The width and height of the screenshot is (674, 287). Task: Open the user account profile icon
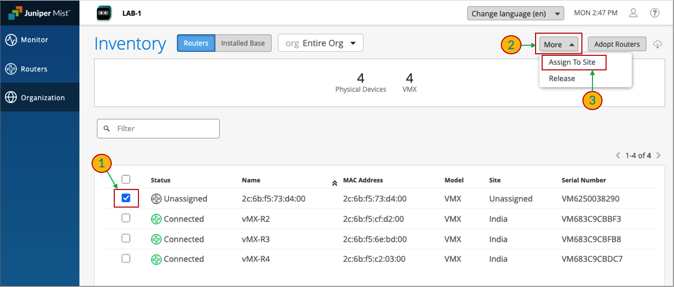634,13
